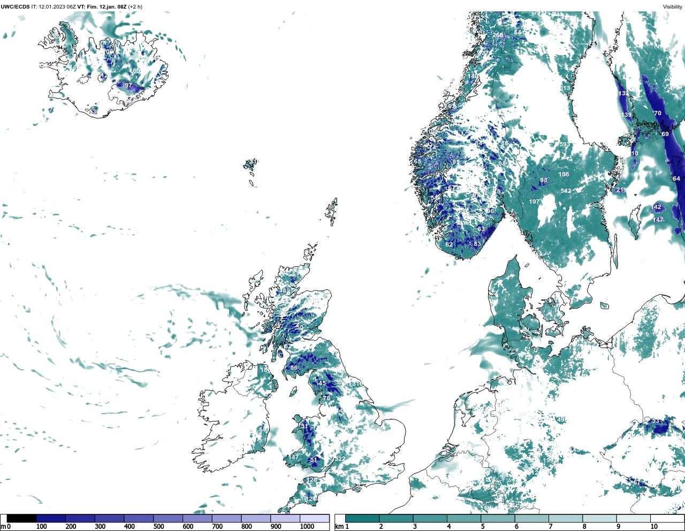The width and height of the screenshot is (685, 531).
Task: Click the '70' value in the eastern fog band
Action: point(658,114)
